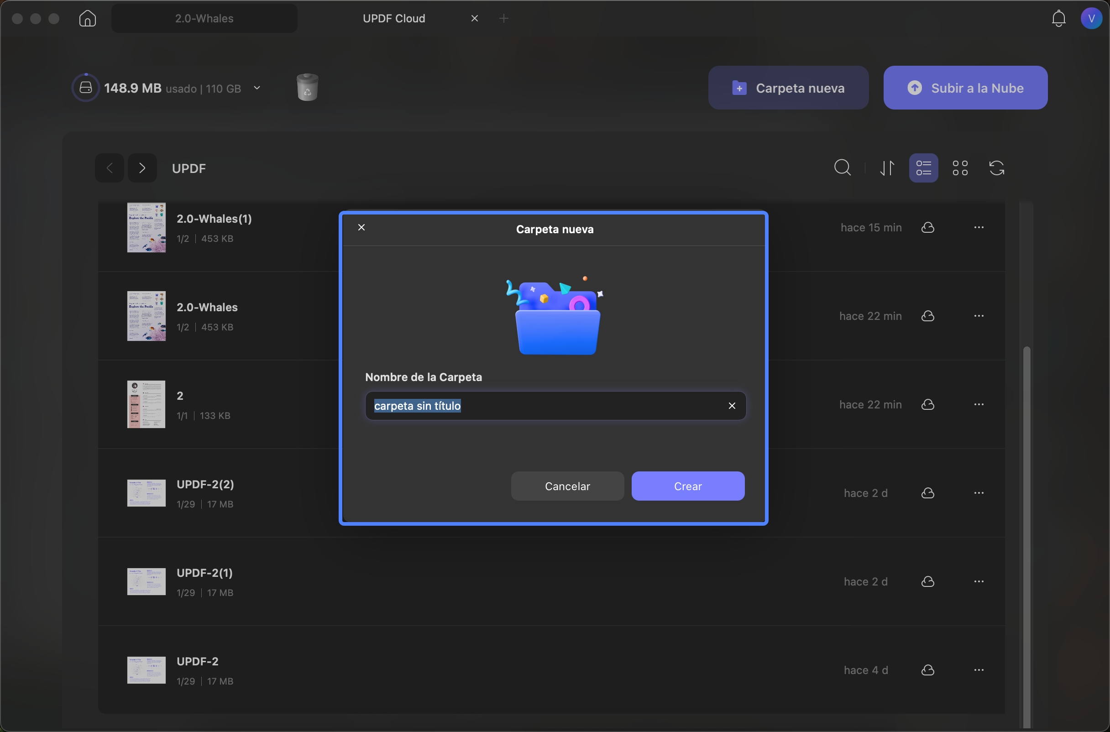Image resolution: width=1110 pixels, height=732 pixels.
Task: Navigate back with left arrow
Action: pyautogui.click(x=110, y=168)
